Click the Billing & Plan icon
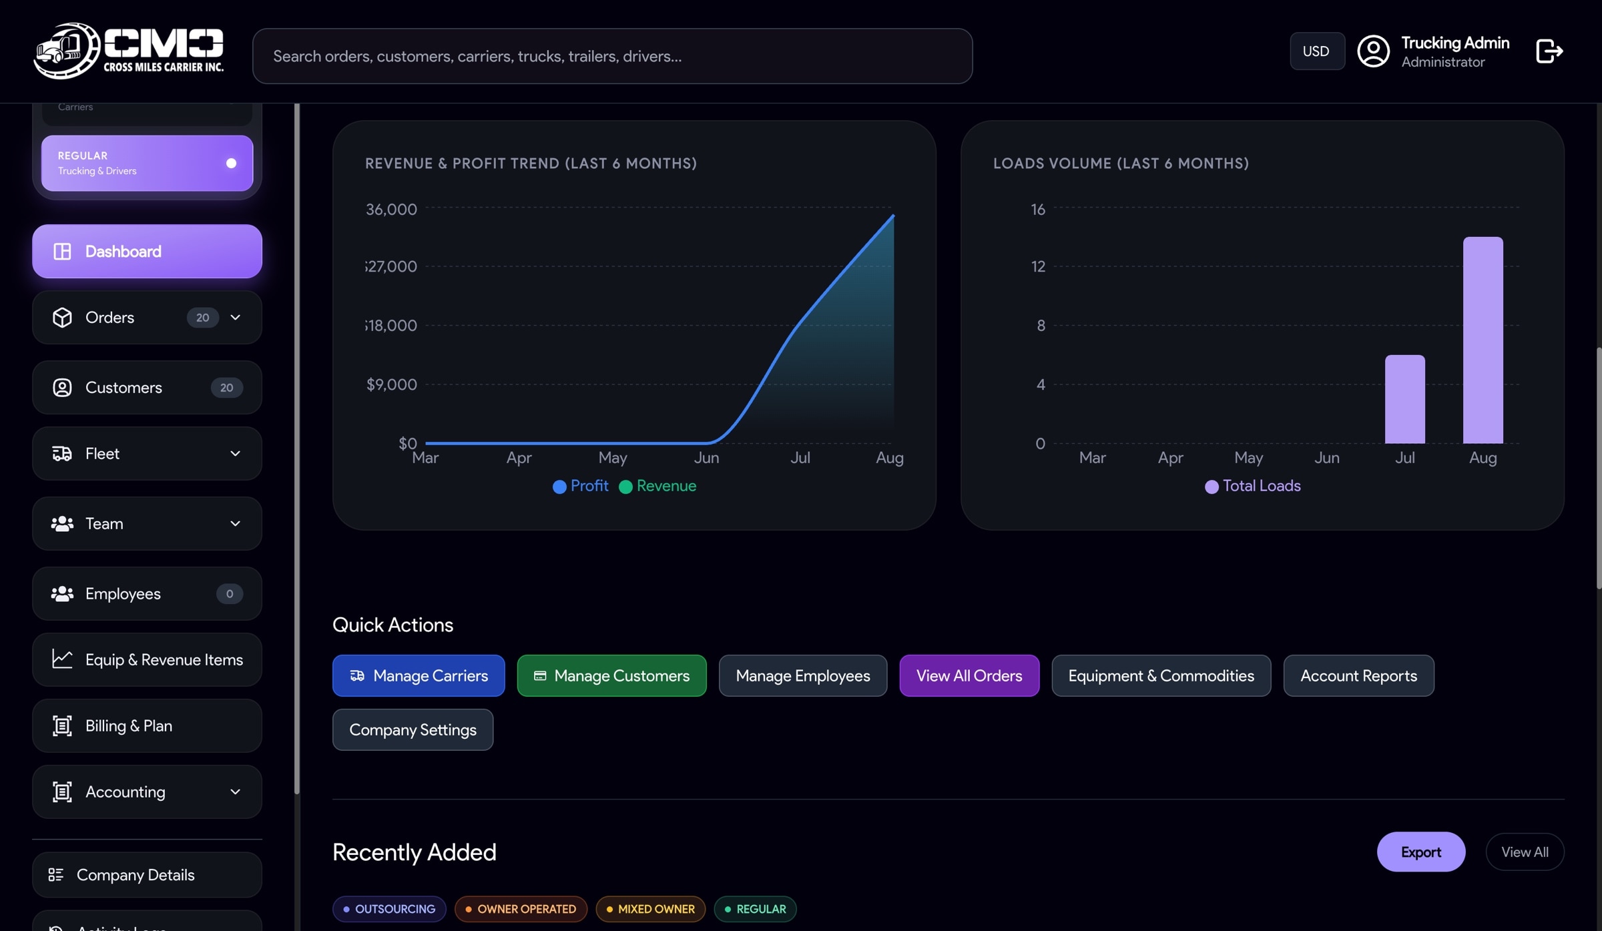This screenshot has width=1602, height=931. point(62,725)
